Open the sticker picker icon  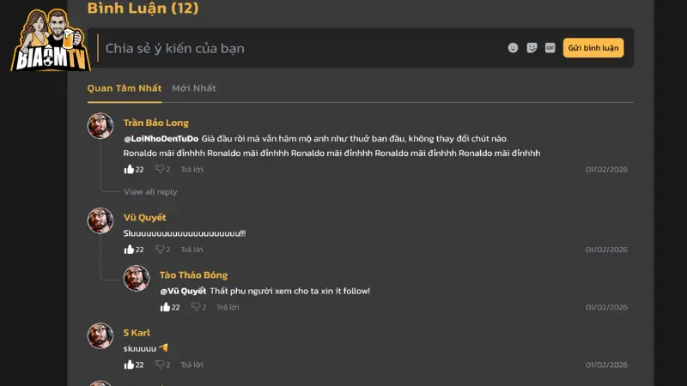[x=532, y=48]
